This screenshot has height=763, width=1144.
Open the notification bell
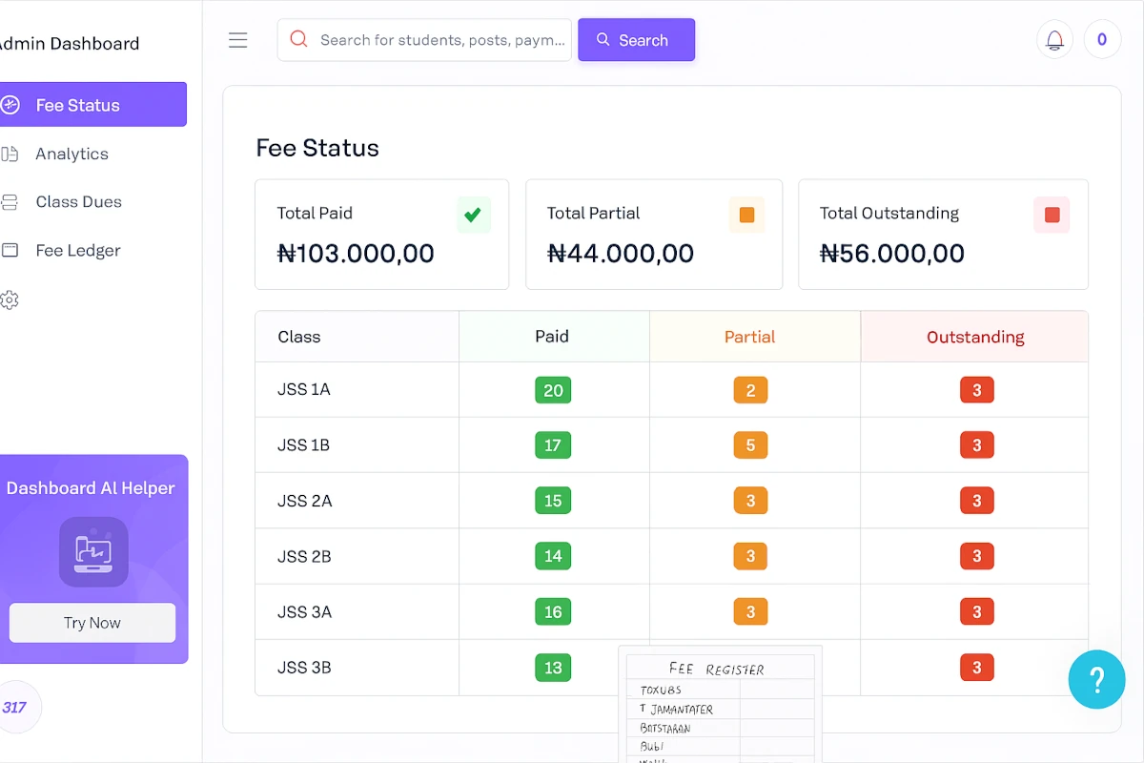click(1054, 39)
